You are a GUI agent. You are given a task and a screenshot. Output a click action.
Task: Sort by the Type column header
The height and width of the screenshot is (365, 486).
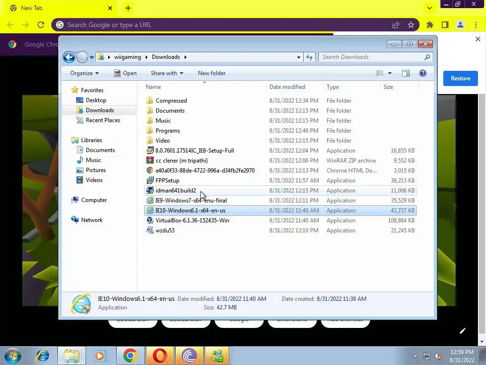point(333,87)
